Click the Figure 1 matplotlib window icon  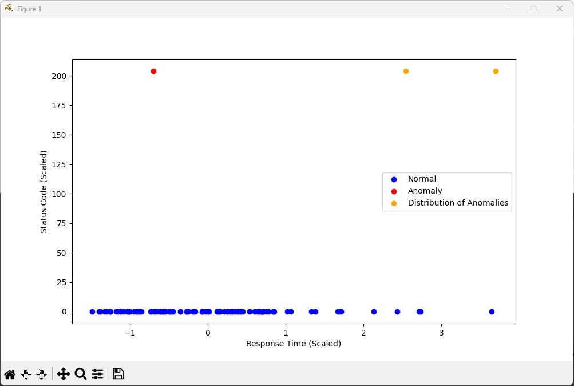click(10, 9)
